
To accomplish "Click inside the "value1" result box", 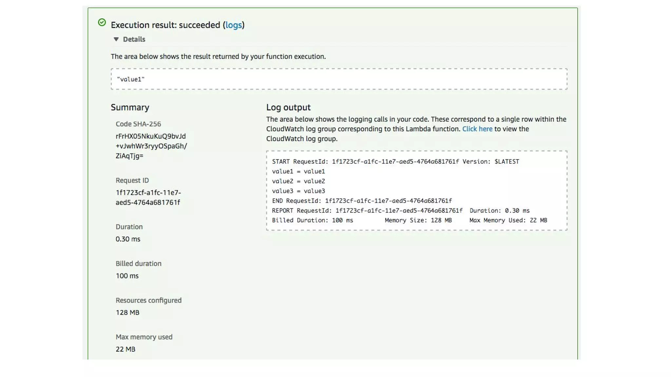I will [x=339, y=79].
